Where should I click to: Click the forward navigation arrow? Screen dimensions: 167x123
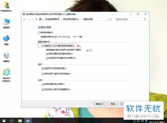[29, 20]
